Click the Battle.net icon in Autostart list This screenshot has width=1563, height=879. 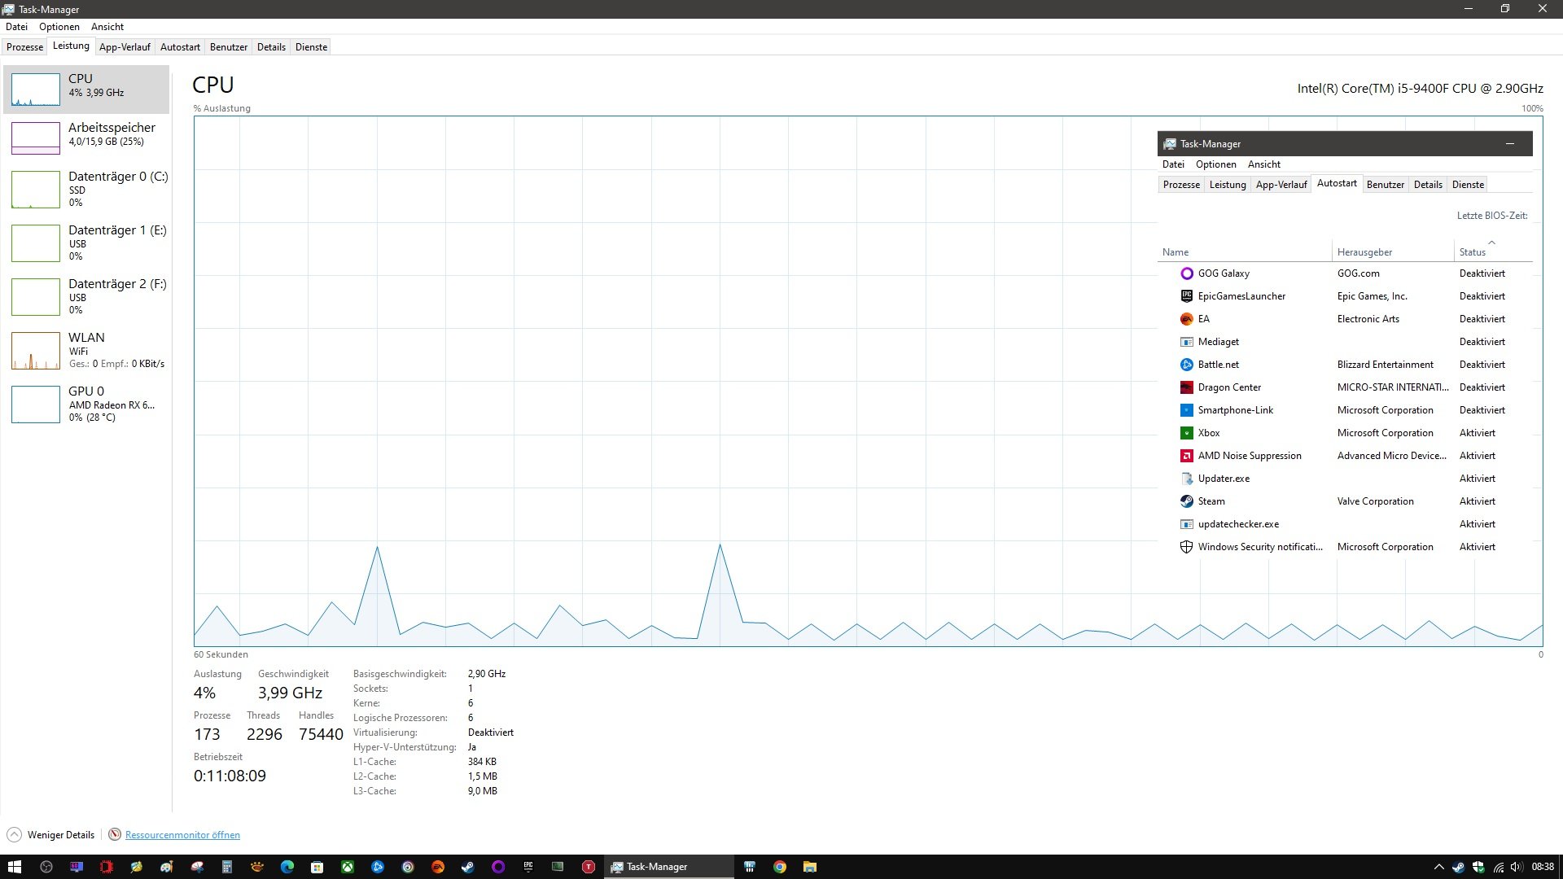point(1187,365)
